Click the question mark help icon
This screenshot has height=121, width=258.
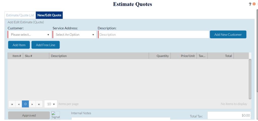pyautogui.click(x=250, y=4)
